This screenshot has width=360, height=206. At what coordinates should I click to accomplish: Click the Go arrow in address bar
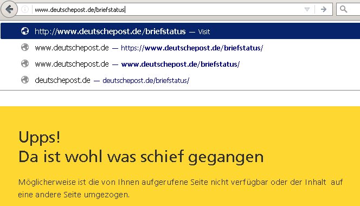coord(324,9)
